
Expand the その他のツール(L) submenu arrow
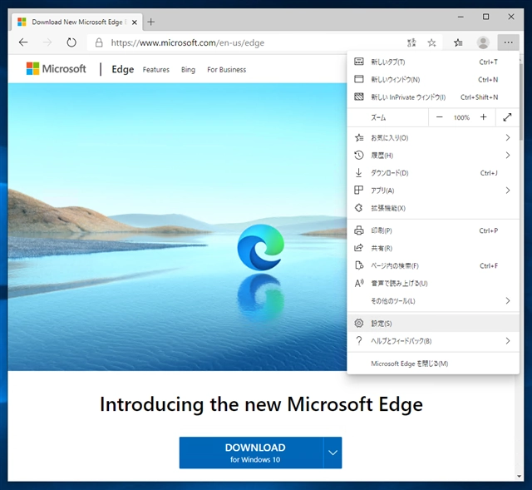tap(508, 300)
